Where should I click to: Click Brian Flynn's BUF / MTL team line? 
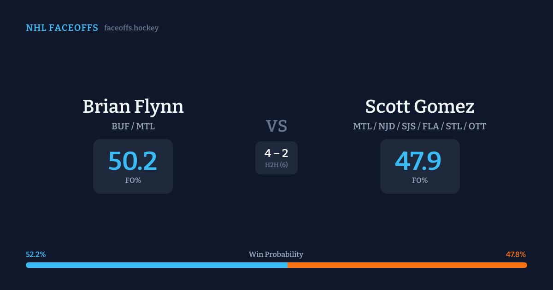tap(133, 126)
